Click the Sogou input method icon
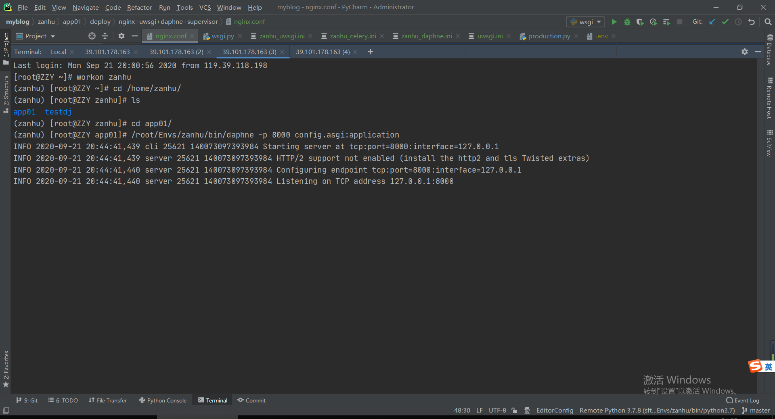The height and width of the screenshot is (419, 775). click(756, 366)
